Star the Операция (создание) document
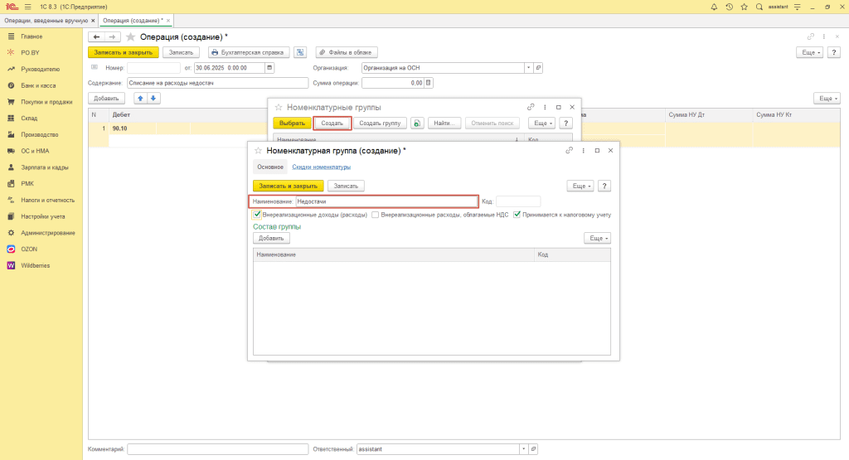This screenshot has height=460, width=849. [x=130, y=36]
